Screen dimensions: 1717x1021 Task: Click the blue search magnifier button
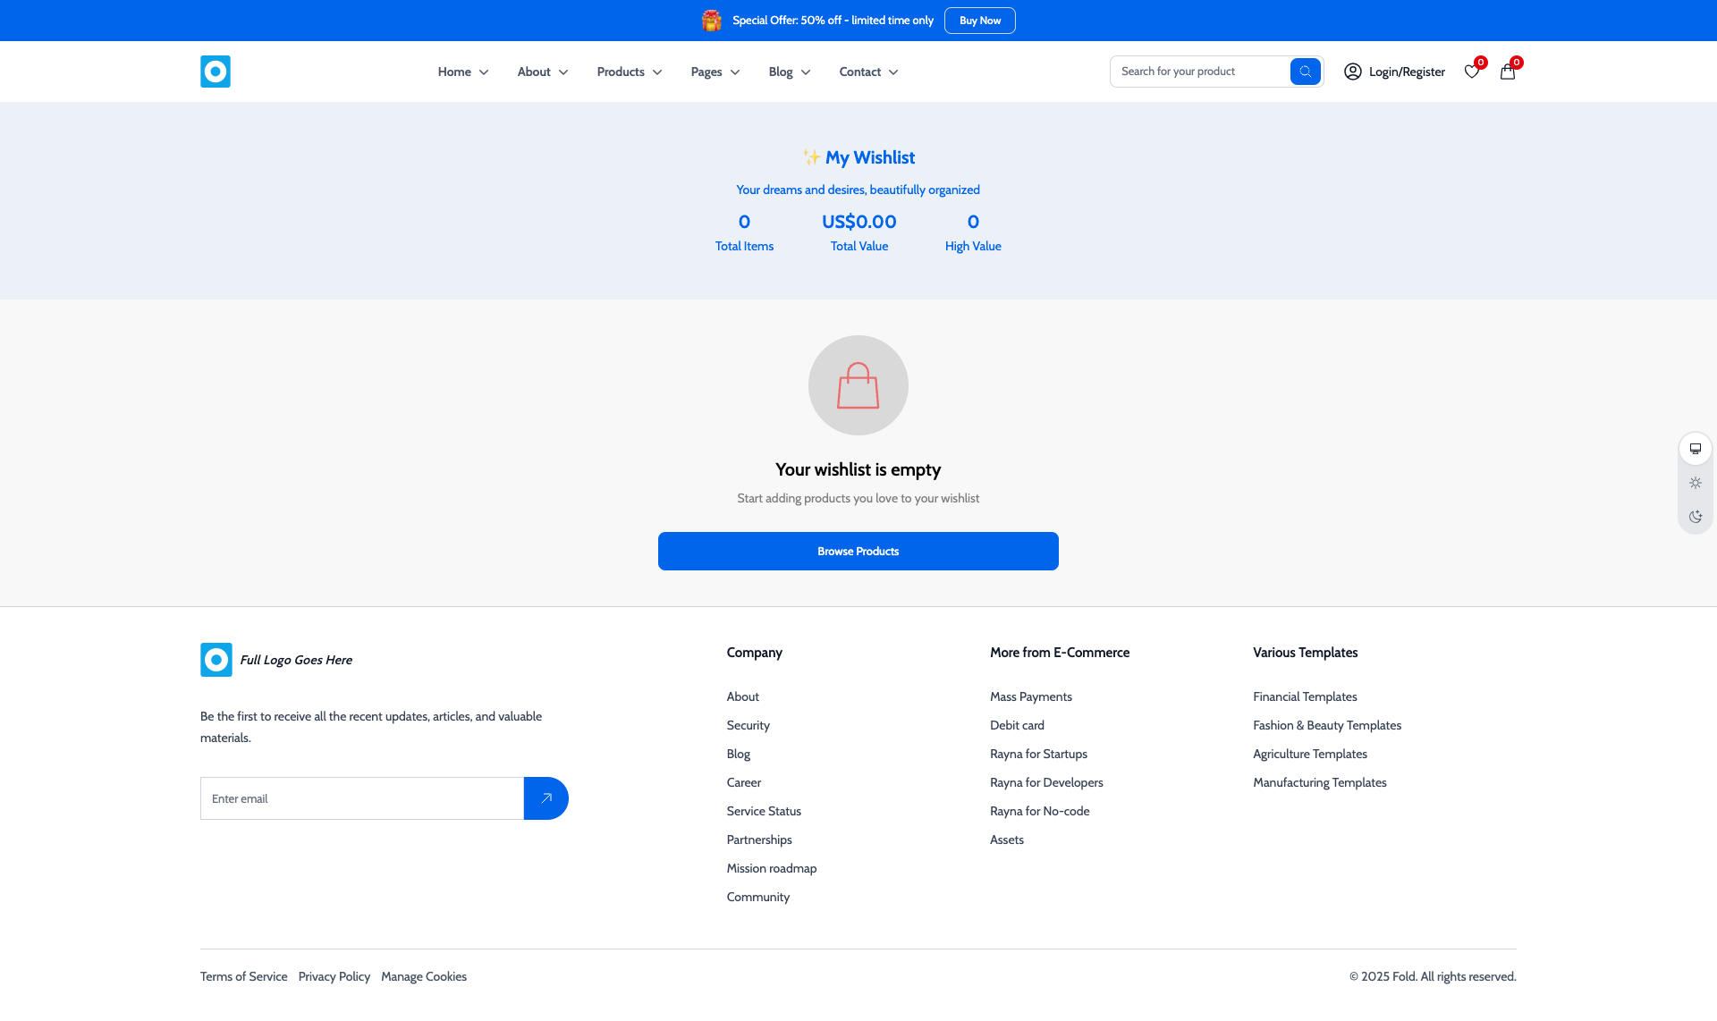point(1305,72)
